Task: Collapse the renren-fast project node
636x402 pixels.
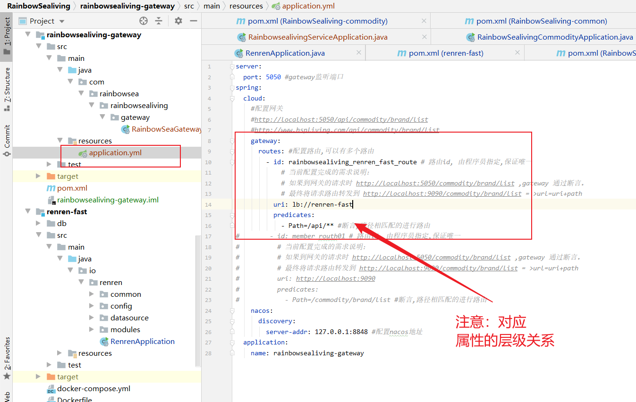Action: [27, 211]
